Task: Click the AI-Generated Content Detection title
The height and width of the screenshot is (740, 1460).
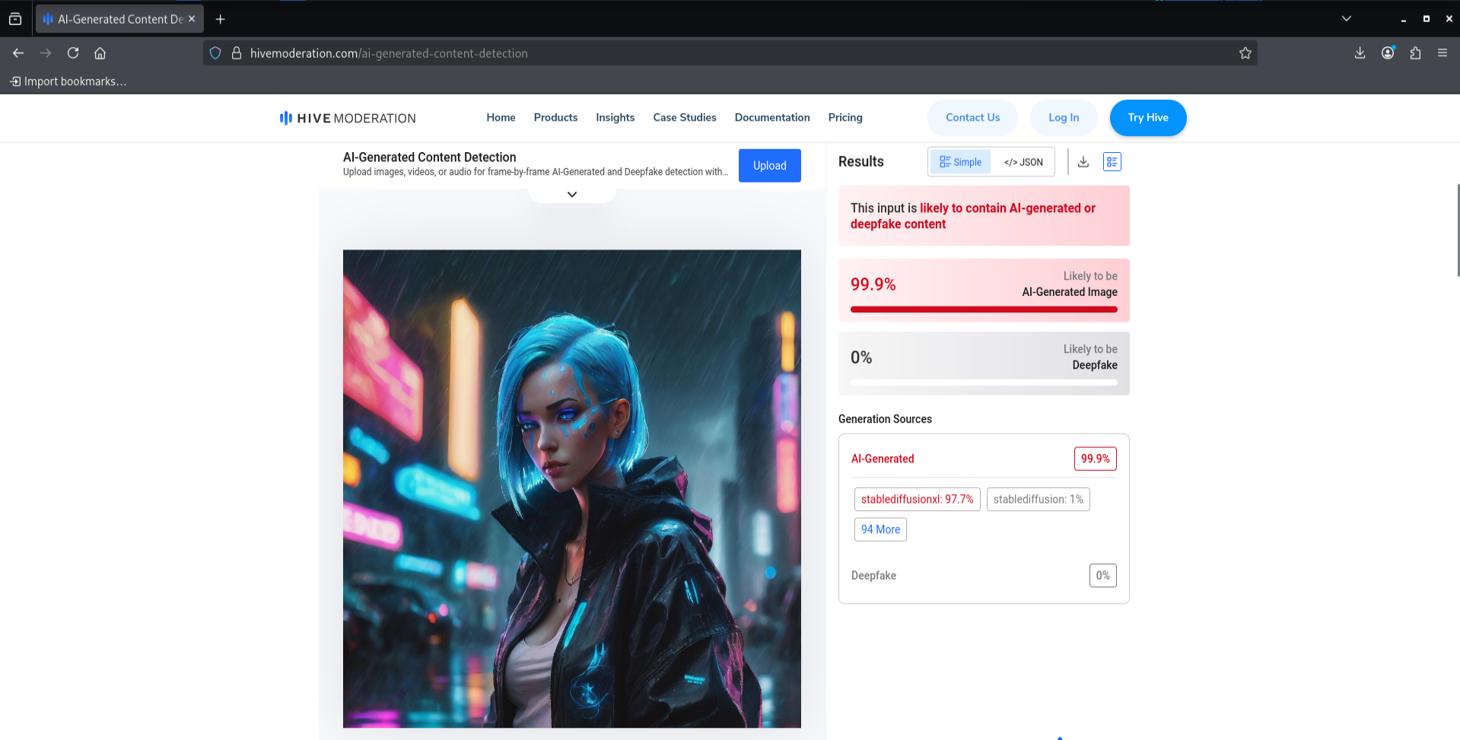Action: click(x=430, y=157)
